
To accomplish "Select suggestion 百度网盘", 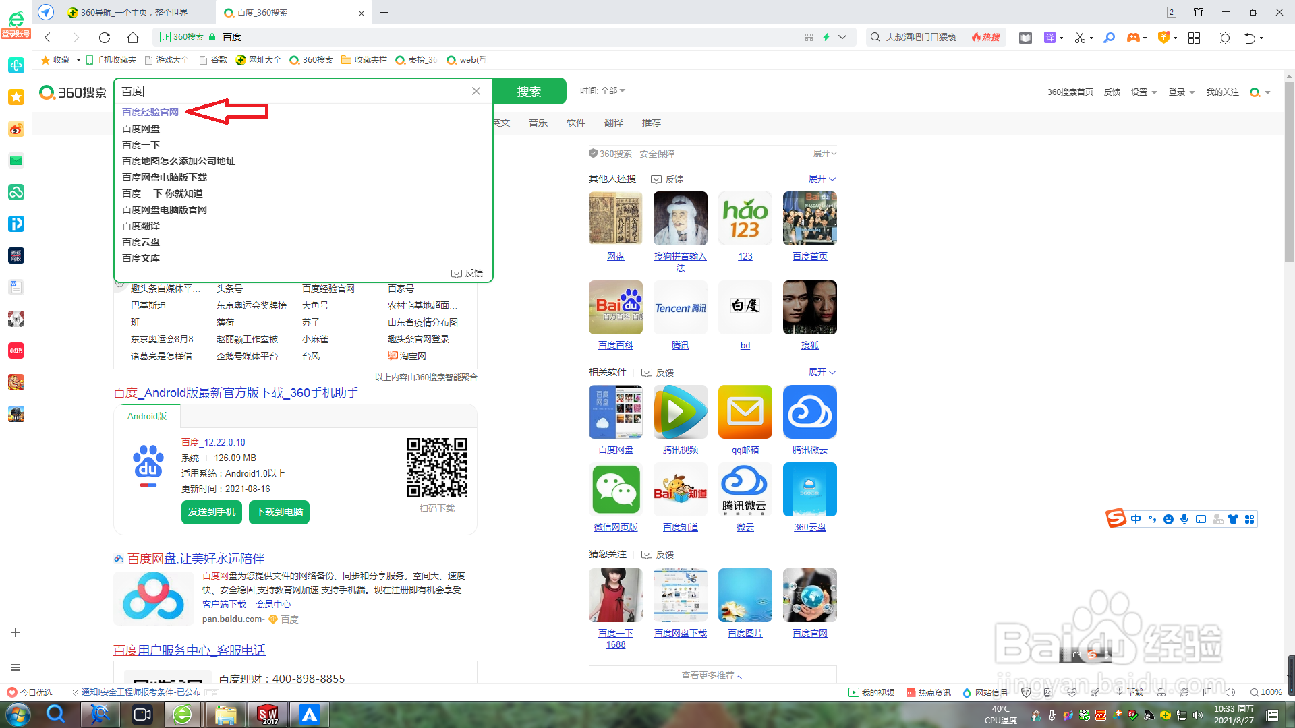I will pyautogui.click(x=141, y=129).
